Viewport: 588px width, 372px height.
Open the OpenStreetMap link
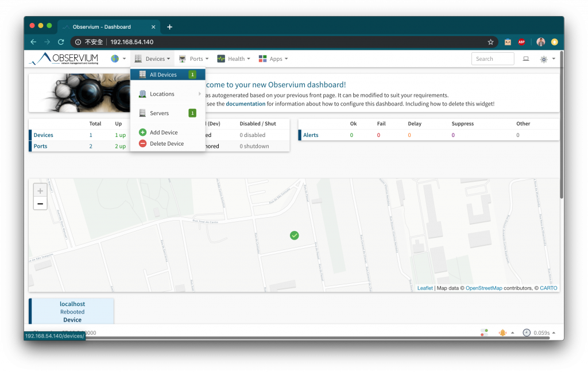click(x=483, y=288)
